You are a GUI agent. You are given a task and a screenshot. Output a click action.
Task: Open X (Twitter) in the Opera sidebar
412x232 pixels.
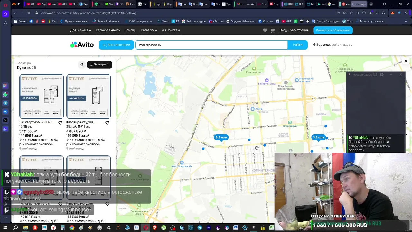point(5,120)
